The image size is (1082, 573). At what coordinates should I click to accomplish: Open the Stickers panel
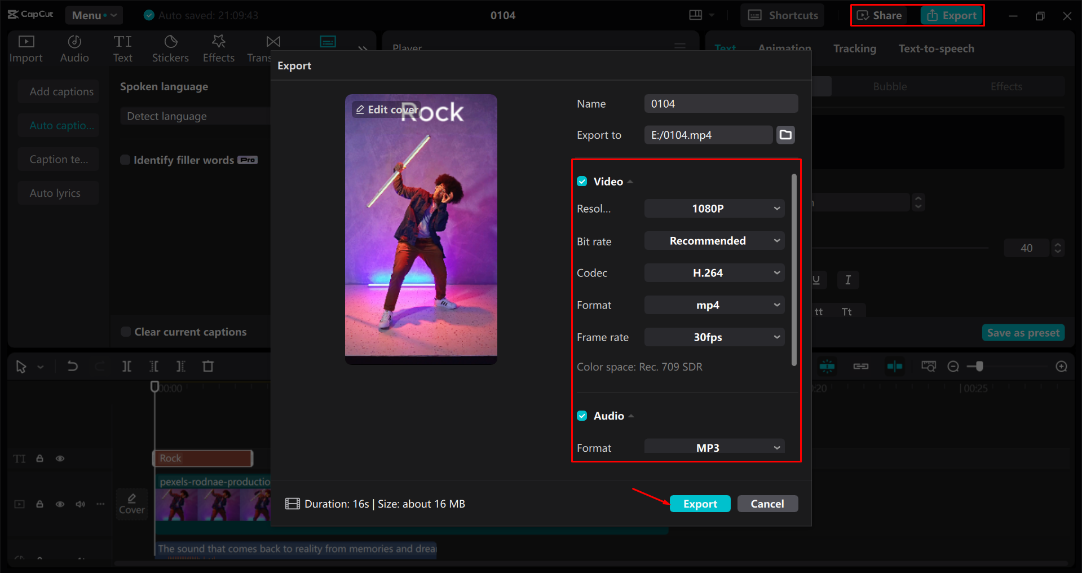click(170, 48)
